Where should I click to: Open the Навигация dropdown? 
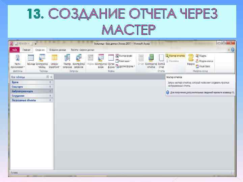[124, 61]
